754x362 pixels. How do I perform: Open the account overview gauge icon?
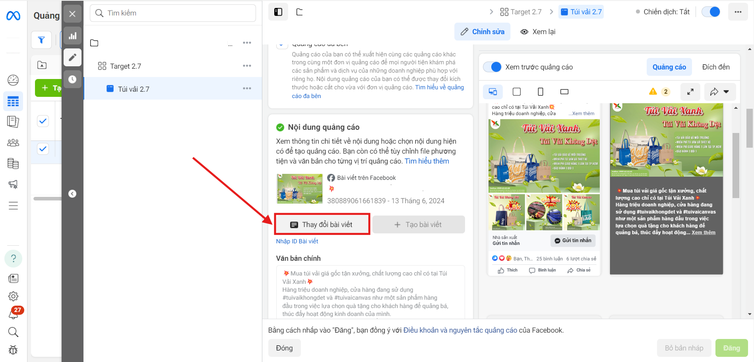point(13,80)
